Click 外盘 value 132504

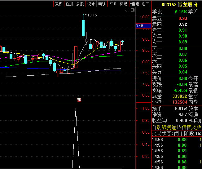coord(180,102)
